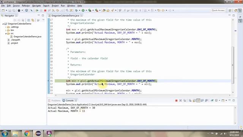Expand the bin folder
This screenshot has height=137, width=243.
(x=6, y=30)
